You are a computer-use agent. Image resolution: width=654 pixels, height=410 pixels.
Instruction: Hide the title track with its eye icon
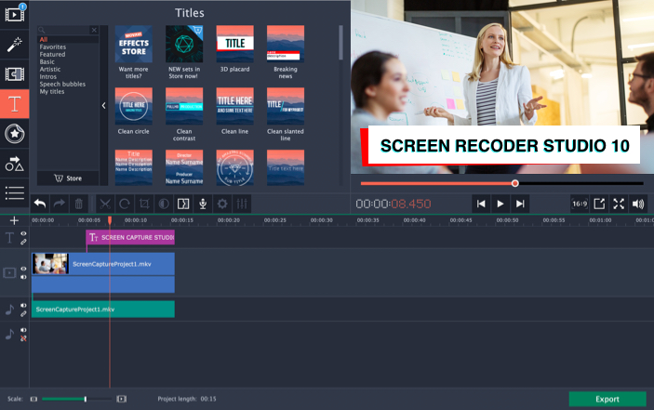click(x=24, y=232)
